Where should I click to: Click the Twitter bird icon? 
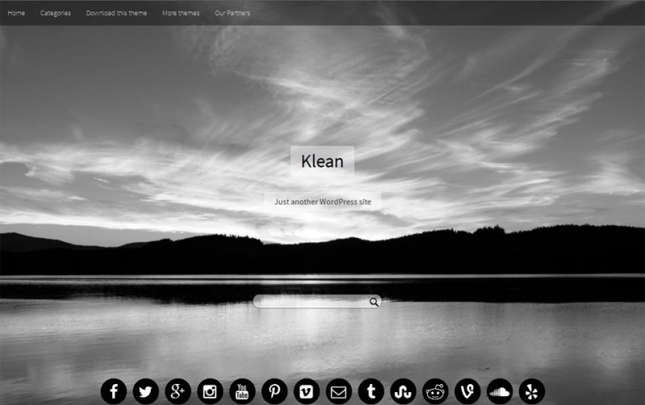pos(146,391)
